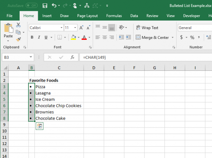212x158 pixels.
Task: Decrease indent in the Alignment group
Action: pyautogui.click(x=121, y=37)
